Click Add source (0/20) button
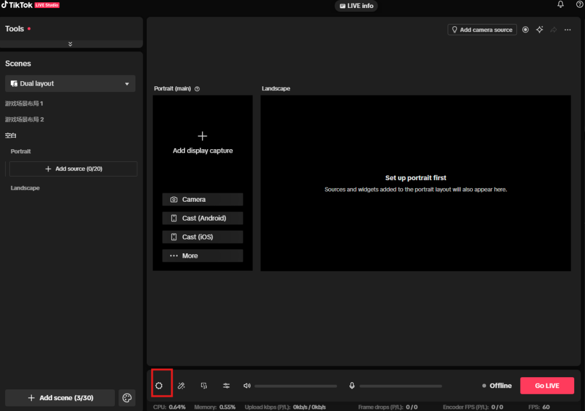 73,169
